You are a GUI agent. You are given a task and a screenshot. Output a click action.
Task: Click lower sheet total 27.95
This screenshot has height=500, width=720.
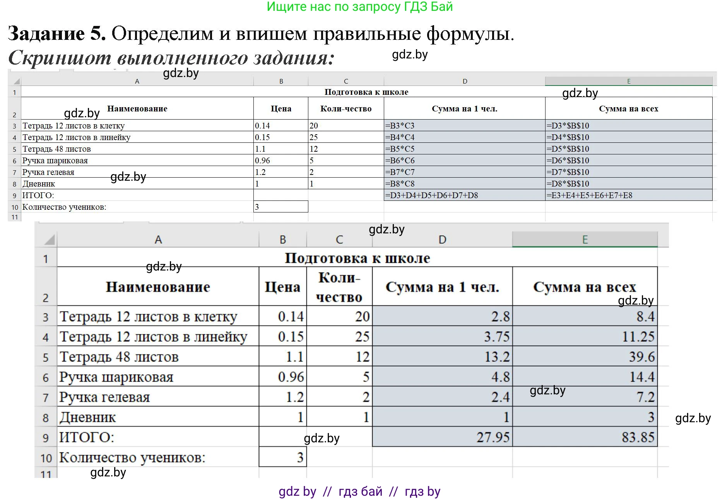click(442, 437)
